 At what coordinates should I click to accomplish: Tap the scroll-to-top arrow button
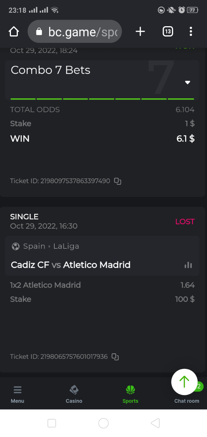tap(184, 382)
